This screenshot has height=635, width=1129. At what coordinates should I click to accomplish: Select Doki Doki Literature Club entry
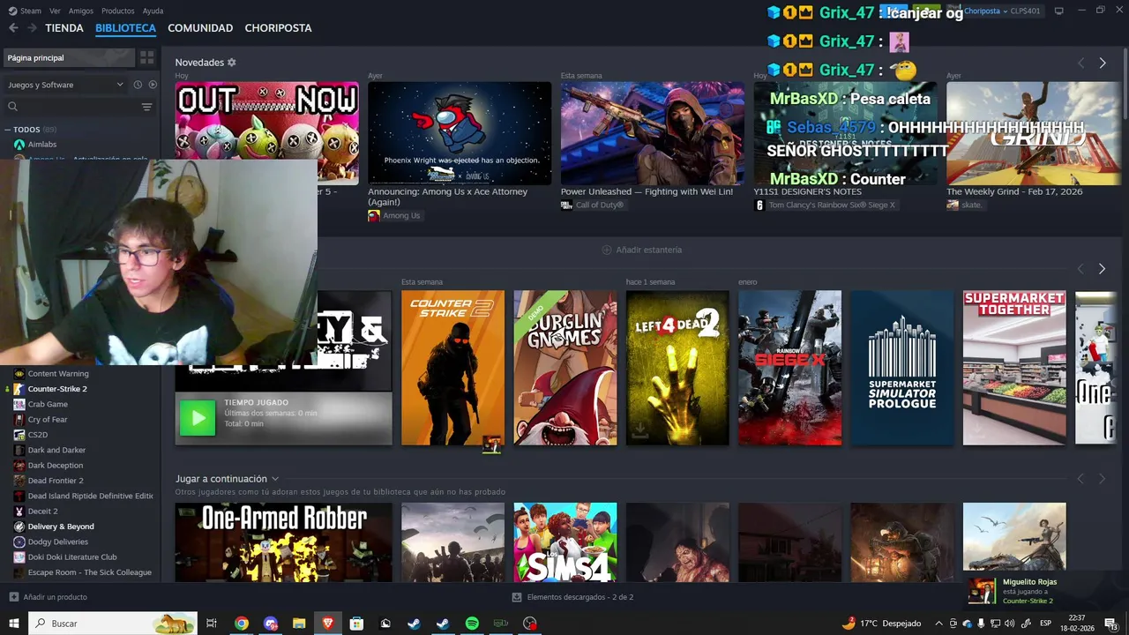pyautogui.click(x=72, y=557)
